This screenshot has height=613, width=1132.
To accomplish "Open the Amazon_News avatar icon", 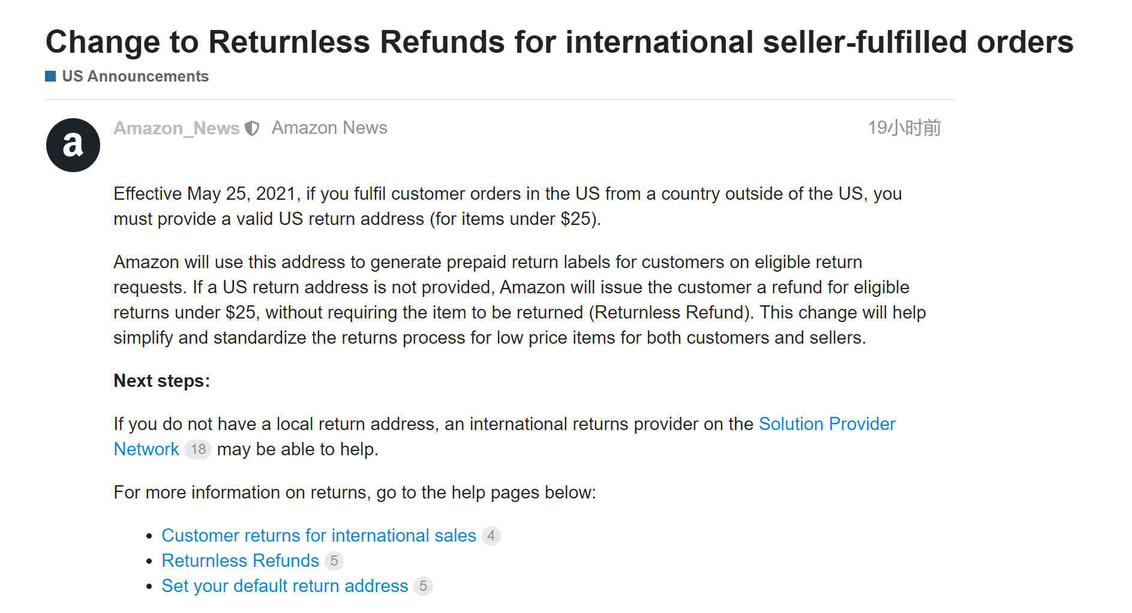I will point(73,145).
